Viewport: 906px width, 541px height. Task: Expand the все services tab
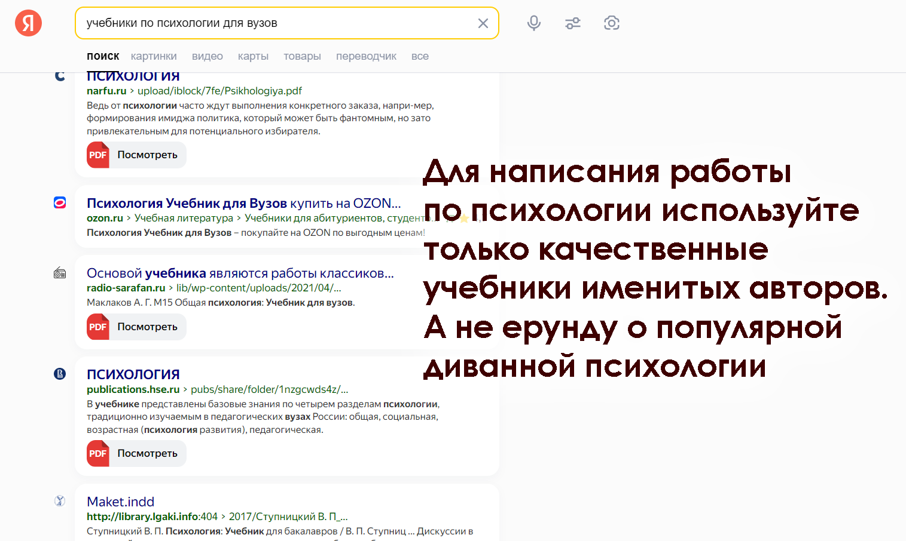click(420, 56)
